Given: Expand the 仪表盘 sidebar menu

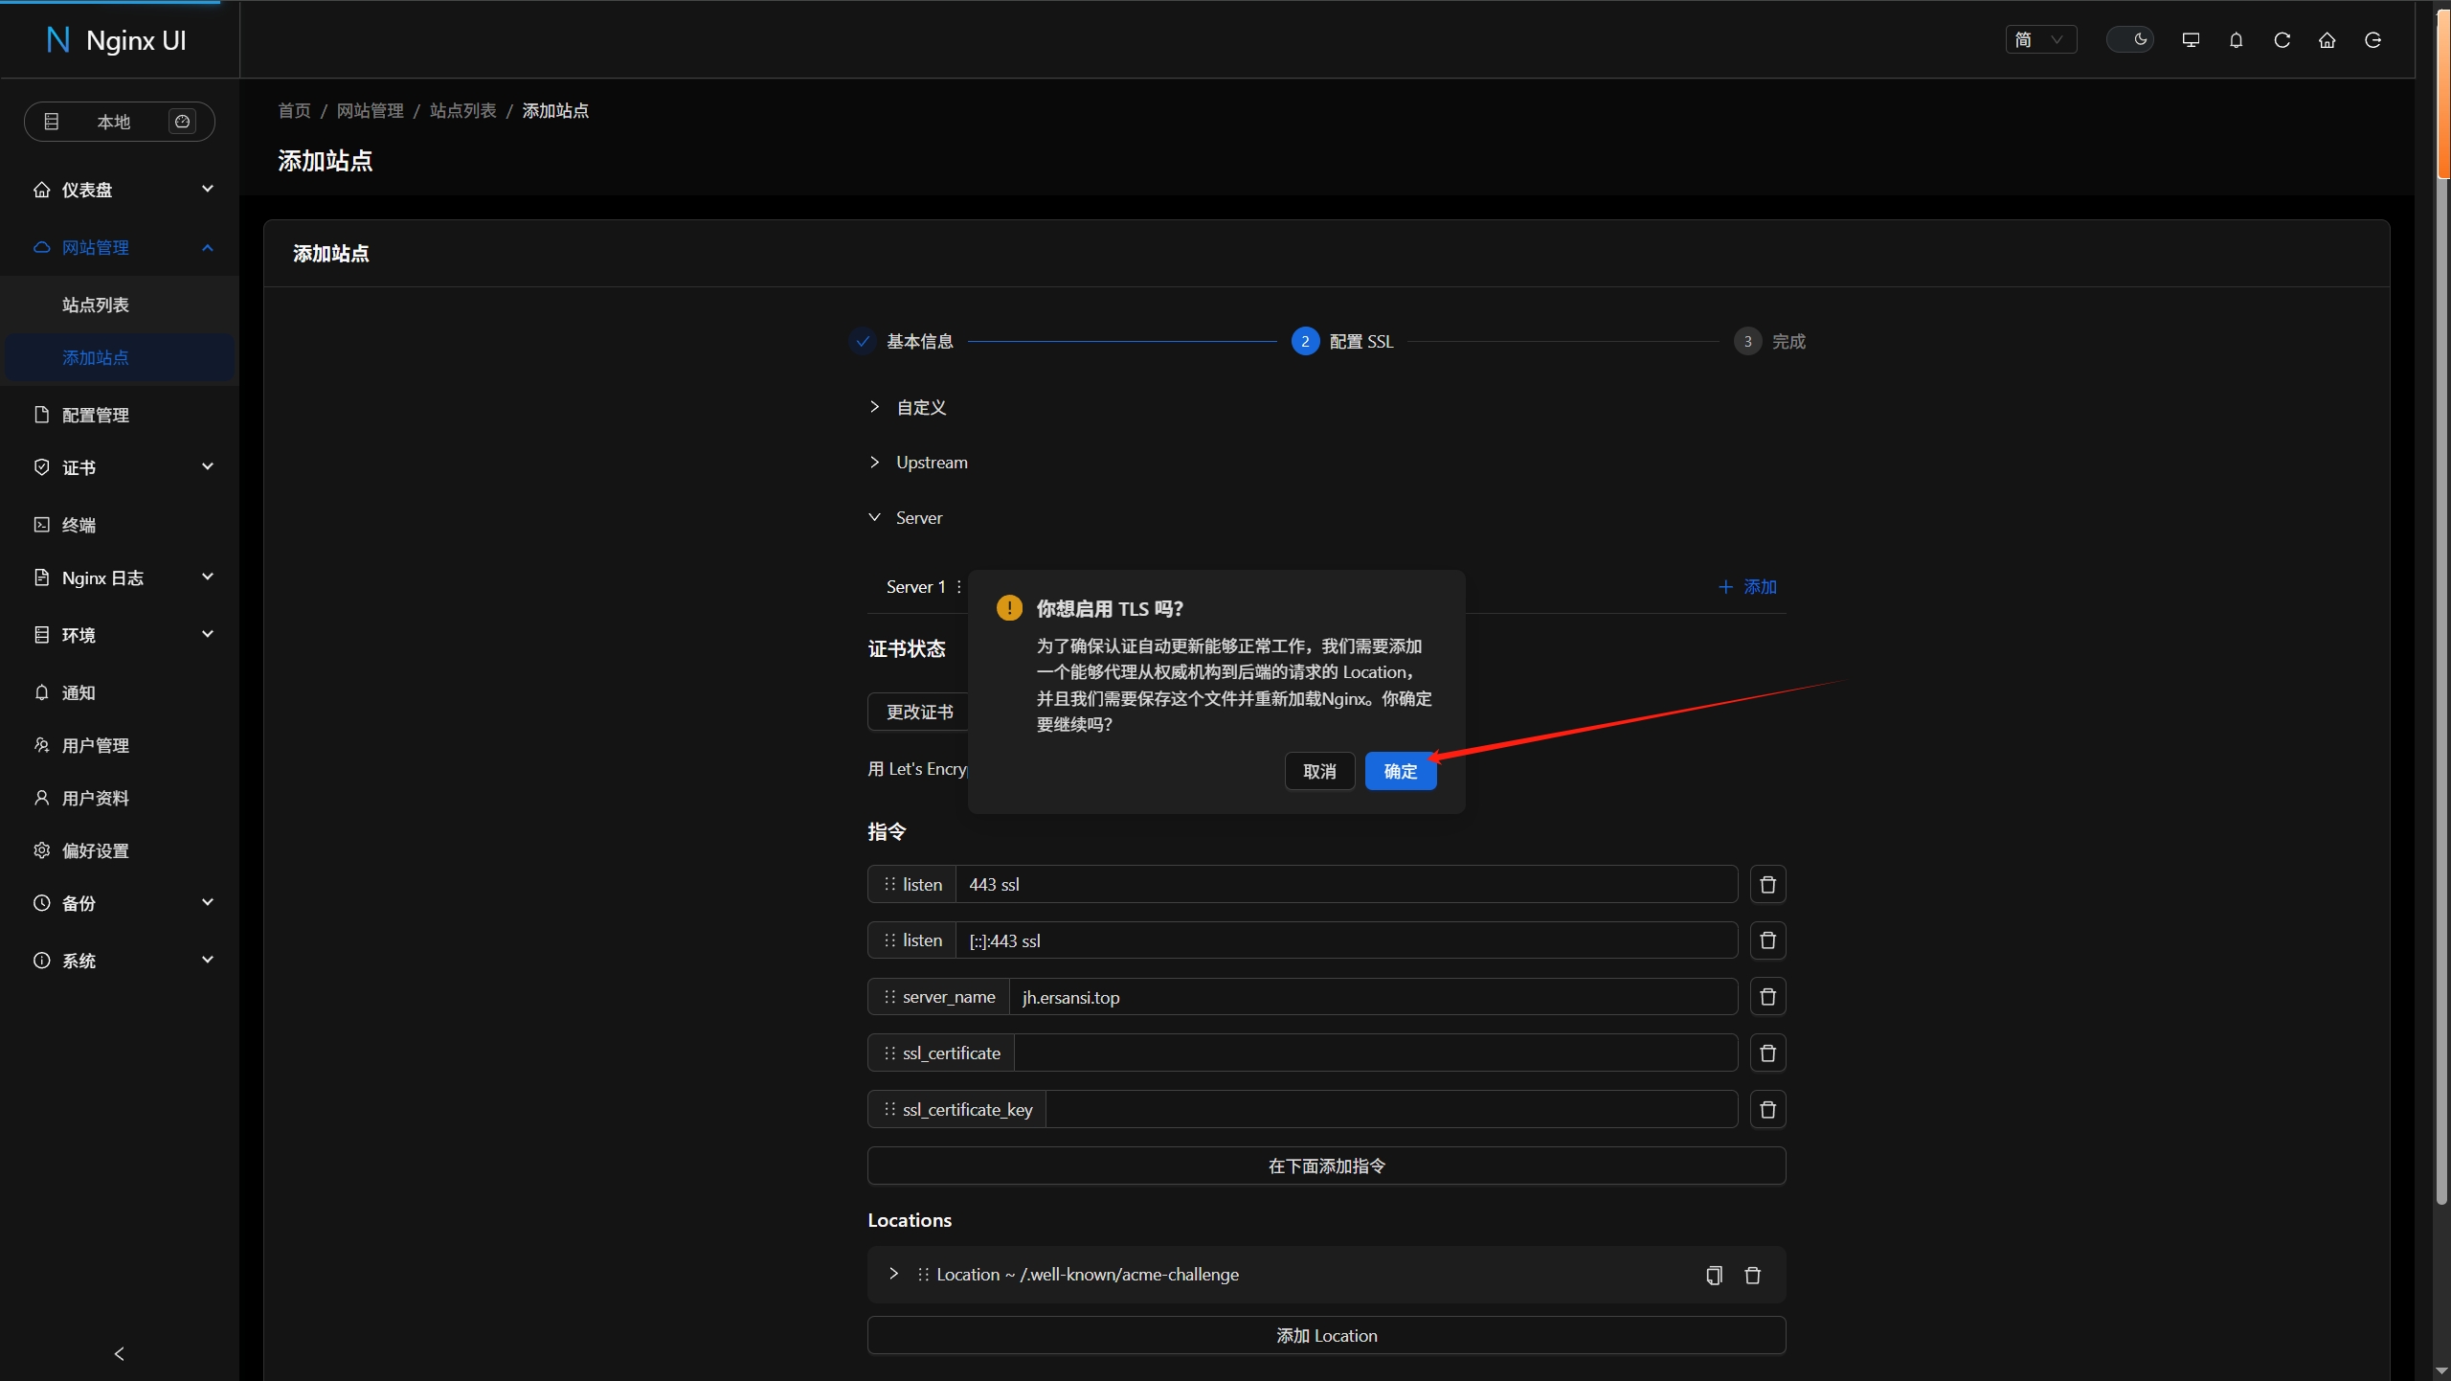Looking at the screenshot, I should click(120, 190).
